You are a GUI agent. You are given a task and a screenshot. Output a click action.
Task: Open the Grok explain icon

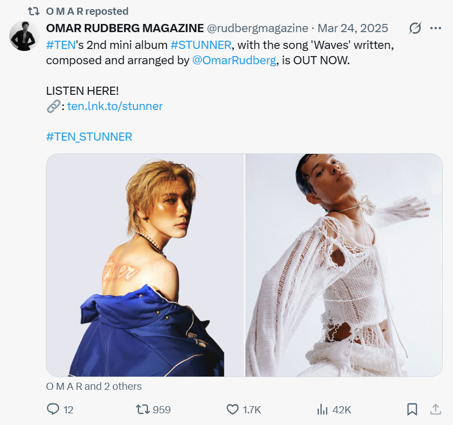pos(415,28)
